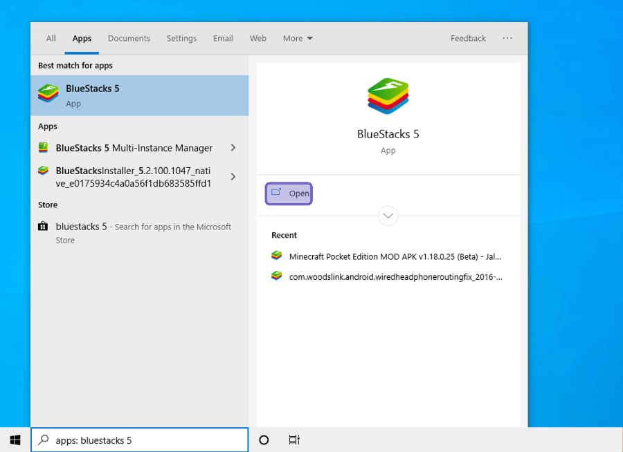Click the BlueStacks 5 best match icon

click(x=48, y=94)
